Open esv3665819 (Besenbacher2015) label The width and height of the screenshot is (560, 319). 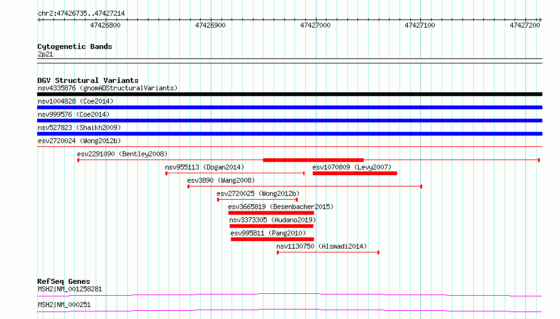tap(281, 207)
